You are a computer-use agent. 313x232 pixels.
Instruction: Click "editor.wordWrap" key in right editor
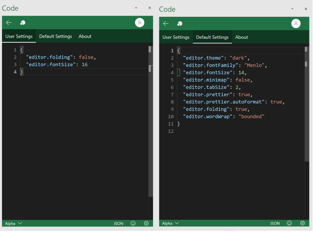[x=208, y=116]
